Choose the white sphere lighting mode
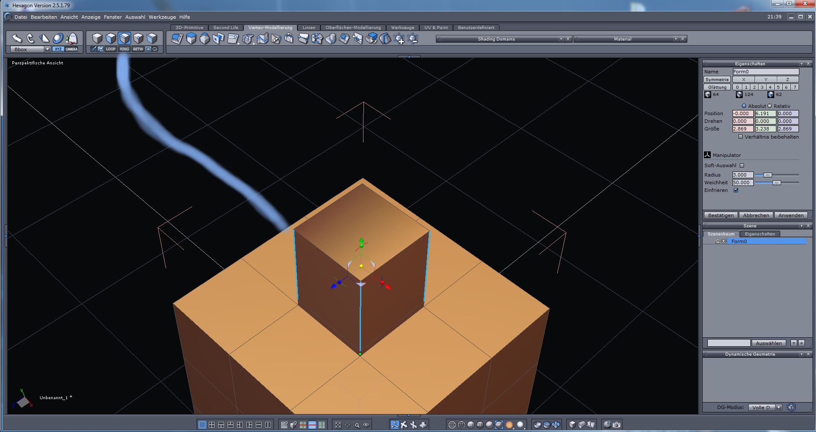The width and height of the screenshot is (816, 432). pos(520,425)
